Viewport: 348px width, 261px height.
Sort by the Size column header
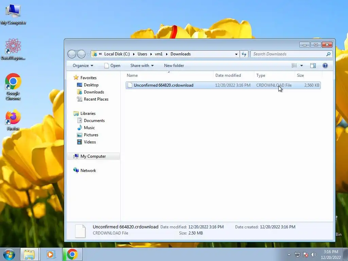[300, 75]
